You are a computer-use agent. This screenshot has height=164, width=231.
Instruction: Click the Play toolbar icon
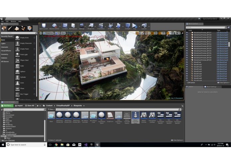point(135,26)
